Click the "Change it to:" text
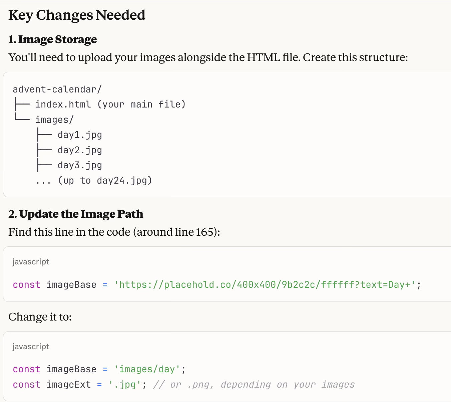 (40, 317)
